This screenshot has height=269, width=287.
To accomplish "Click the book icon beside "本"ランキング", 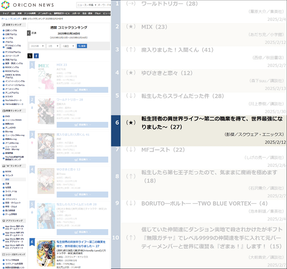I will pos(4,166).
